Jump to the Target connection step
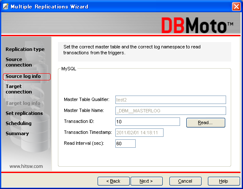Viewport: 243px width, 189px height. coord(19,89)
